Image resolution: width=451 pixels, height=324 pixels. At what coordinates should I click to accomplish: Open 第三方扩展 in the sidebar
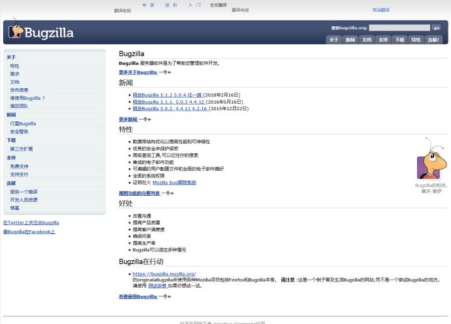click(21, 149)
